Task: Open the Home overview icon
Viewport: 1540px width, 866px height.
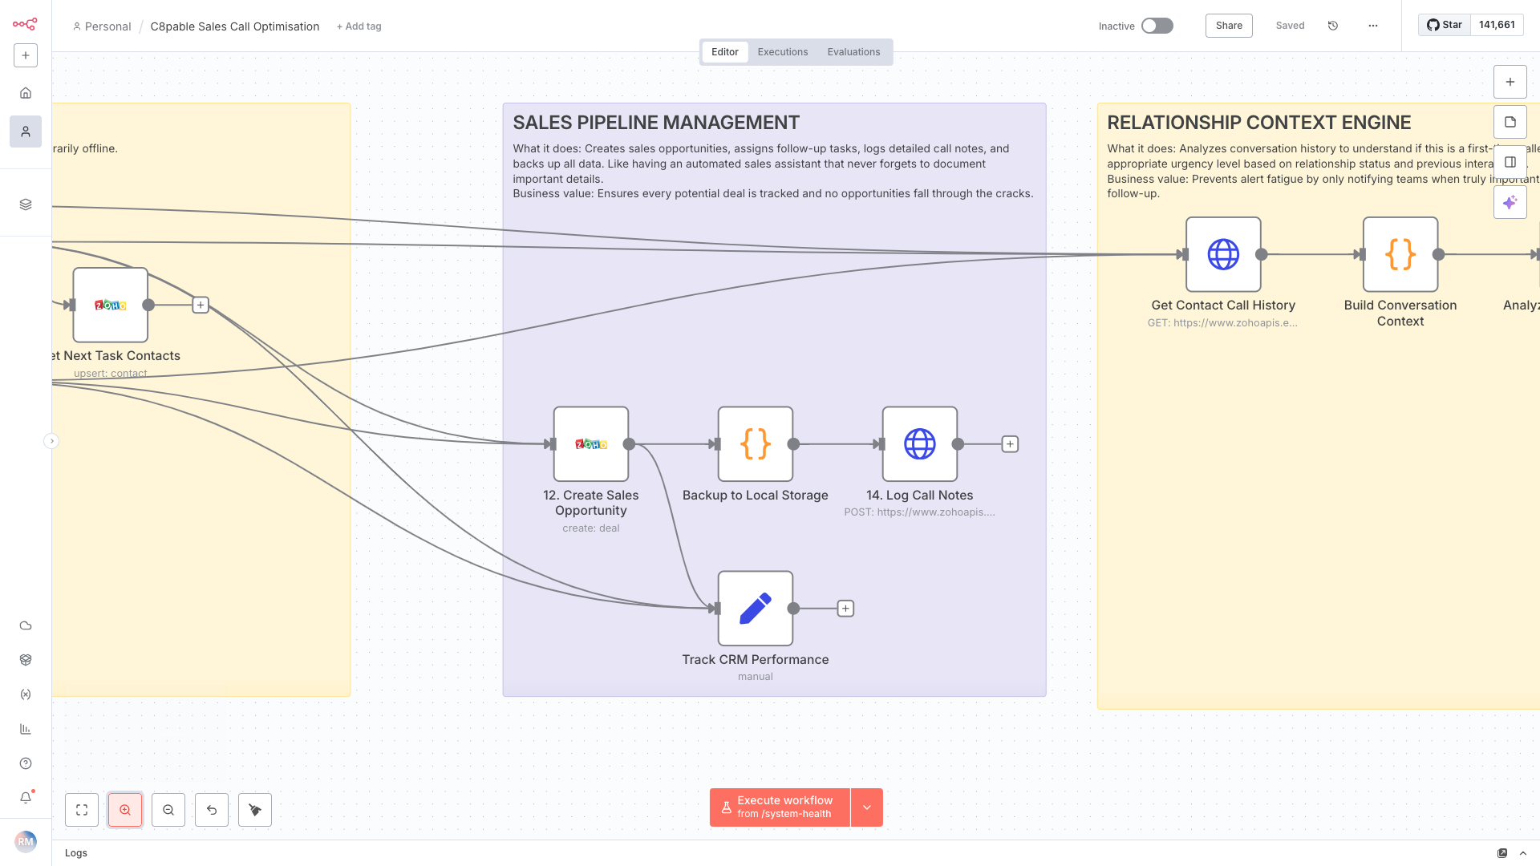Action: click(26, 93)
